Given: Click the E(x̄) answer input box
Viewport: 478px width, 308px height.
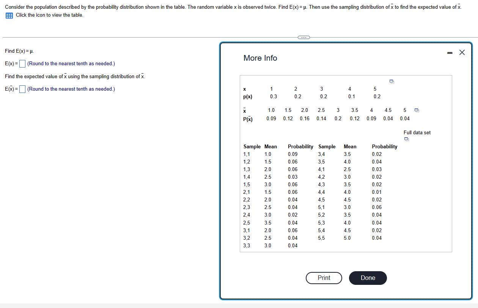Looking at the screenshot, I should coord(22,89).
